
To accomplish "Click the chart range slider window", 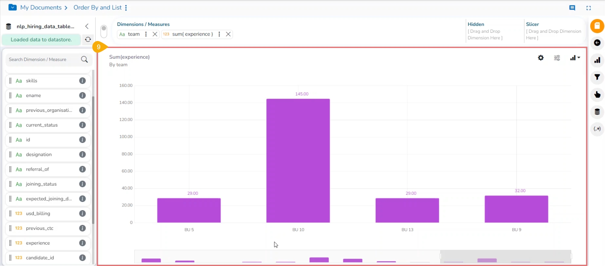I will tap(506, 257).
